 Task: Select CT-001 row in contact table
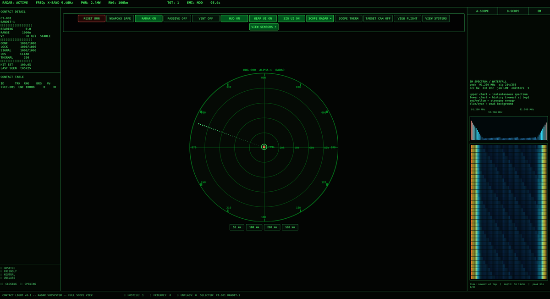point(28,87)
